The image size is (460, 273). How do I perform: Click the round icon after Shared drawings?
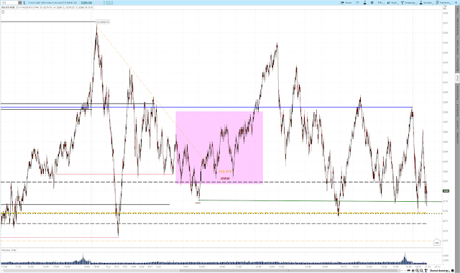point(453,270)
